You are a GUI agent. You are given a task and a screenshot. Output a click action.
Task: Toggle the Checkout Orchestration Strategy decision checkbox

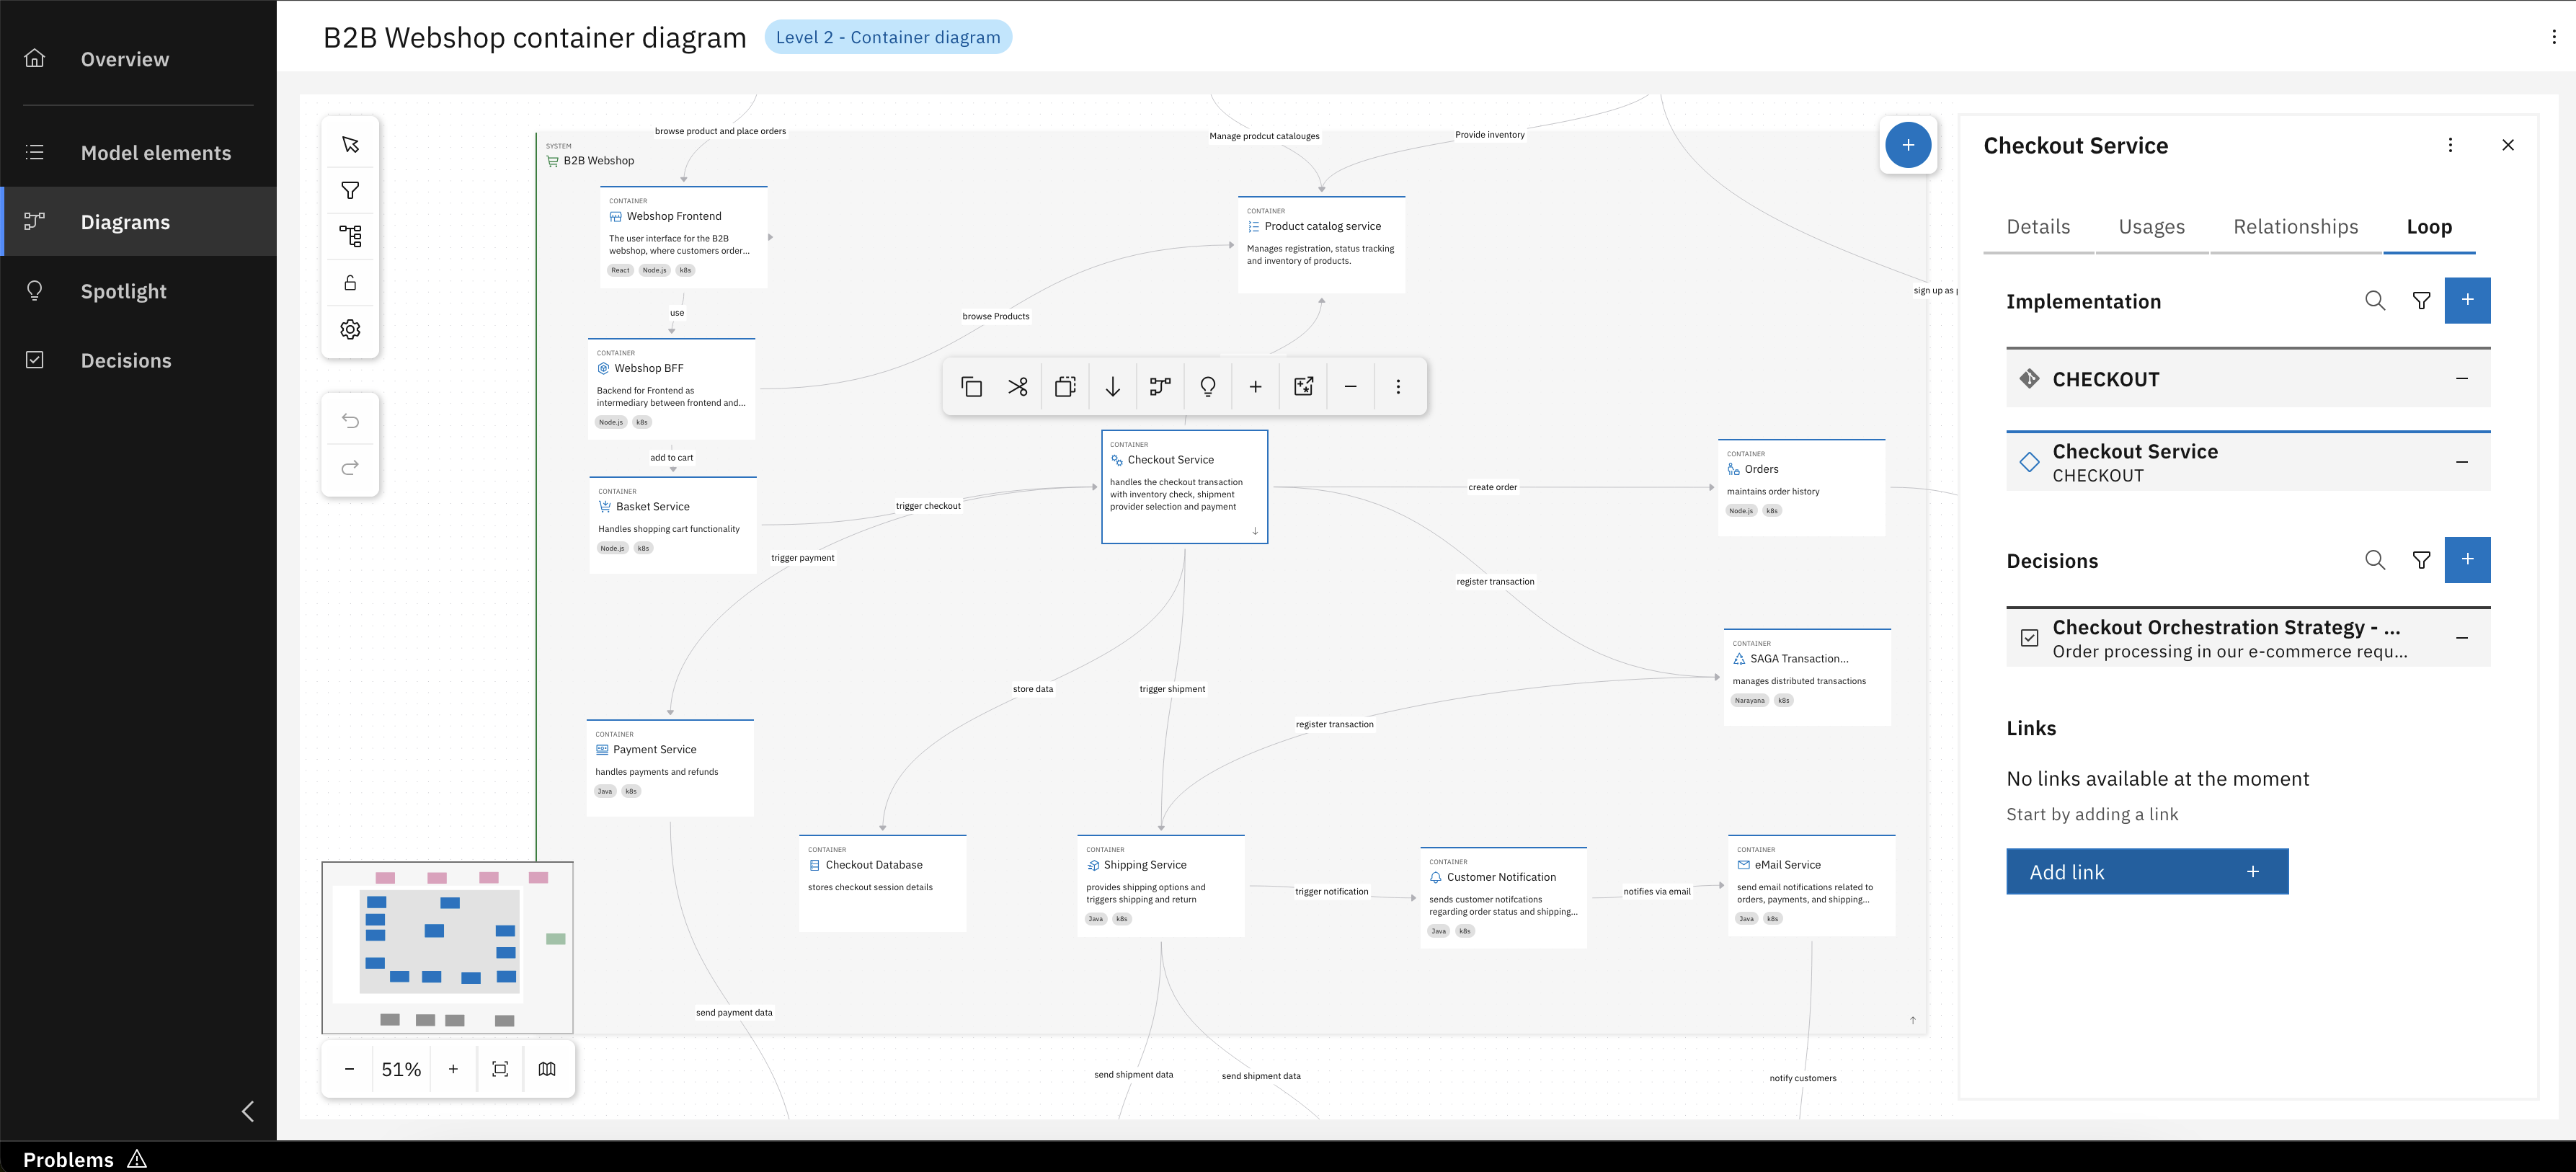click(2029, 638)
